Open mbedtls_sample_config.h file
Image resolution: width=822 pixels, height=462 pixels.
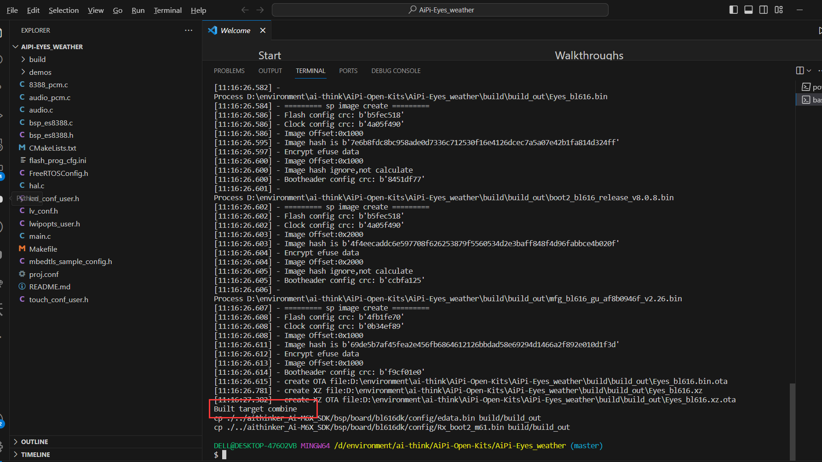[x=106, y=261]
